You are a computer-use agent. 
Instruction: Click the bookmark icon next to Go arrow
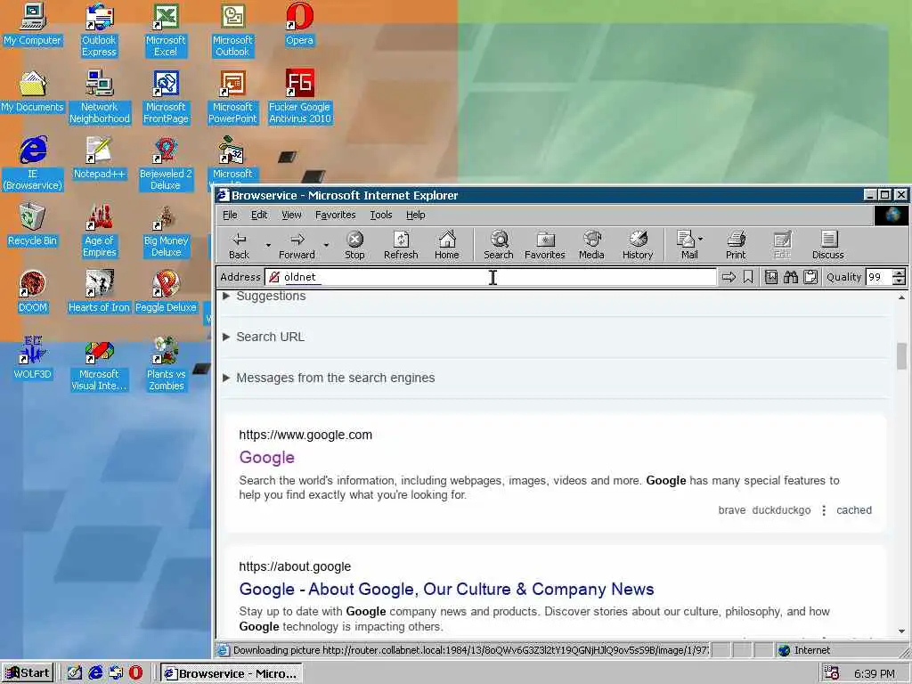click(x=748, y=278)
